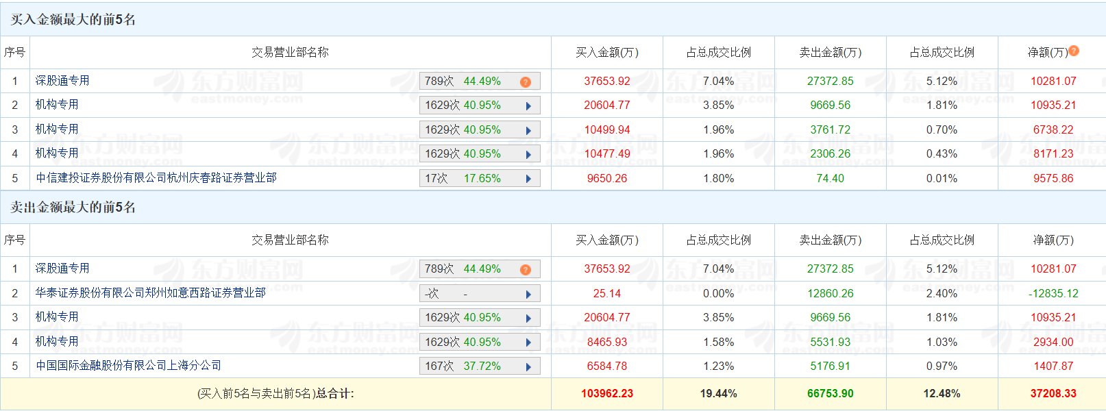Click 机构专用 in row 3 of the top table
The image size is (1106, 411).
pos(57,129)
